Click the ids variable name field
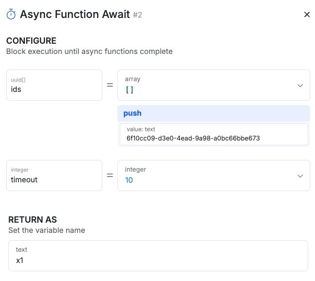The height and width of the screenshot is (281, 315). 54,89
